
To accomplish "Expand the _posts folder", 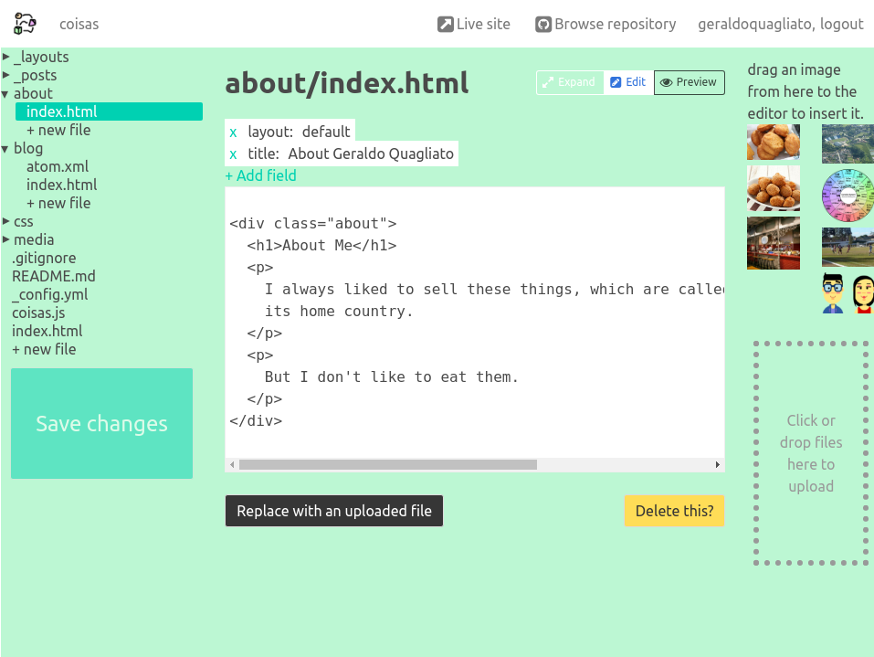I will click(6, 75).
